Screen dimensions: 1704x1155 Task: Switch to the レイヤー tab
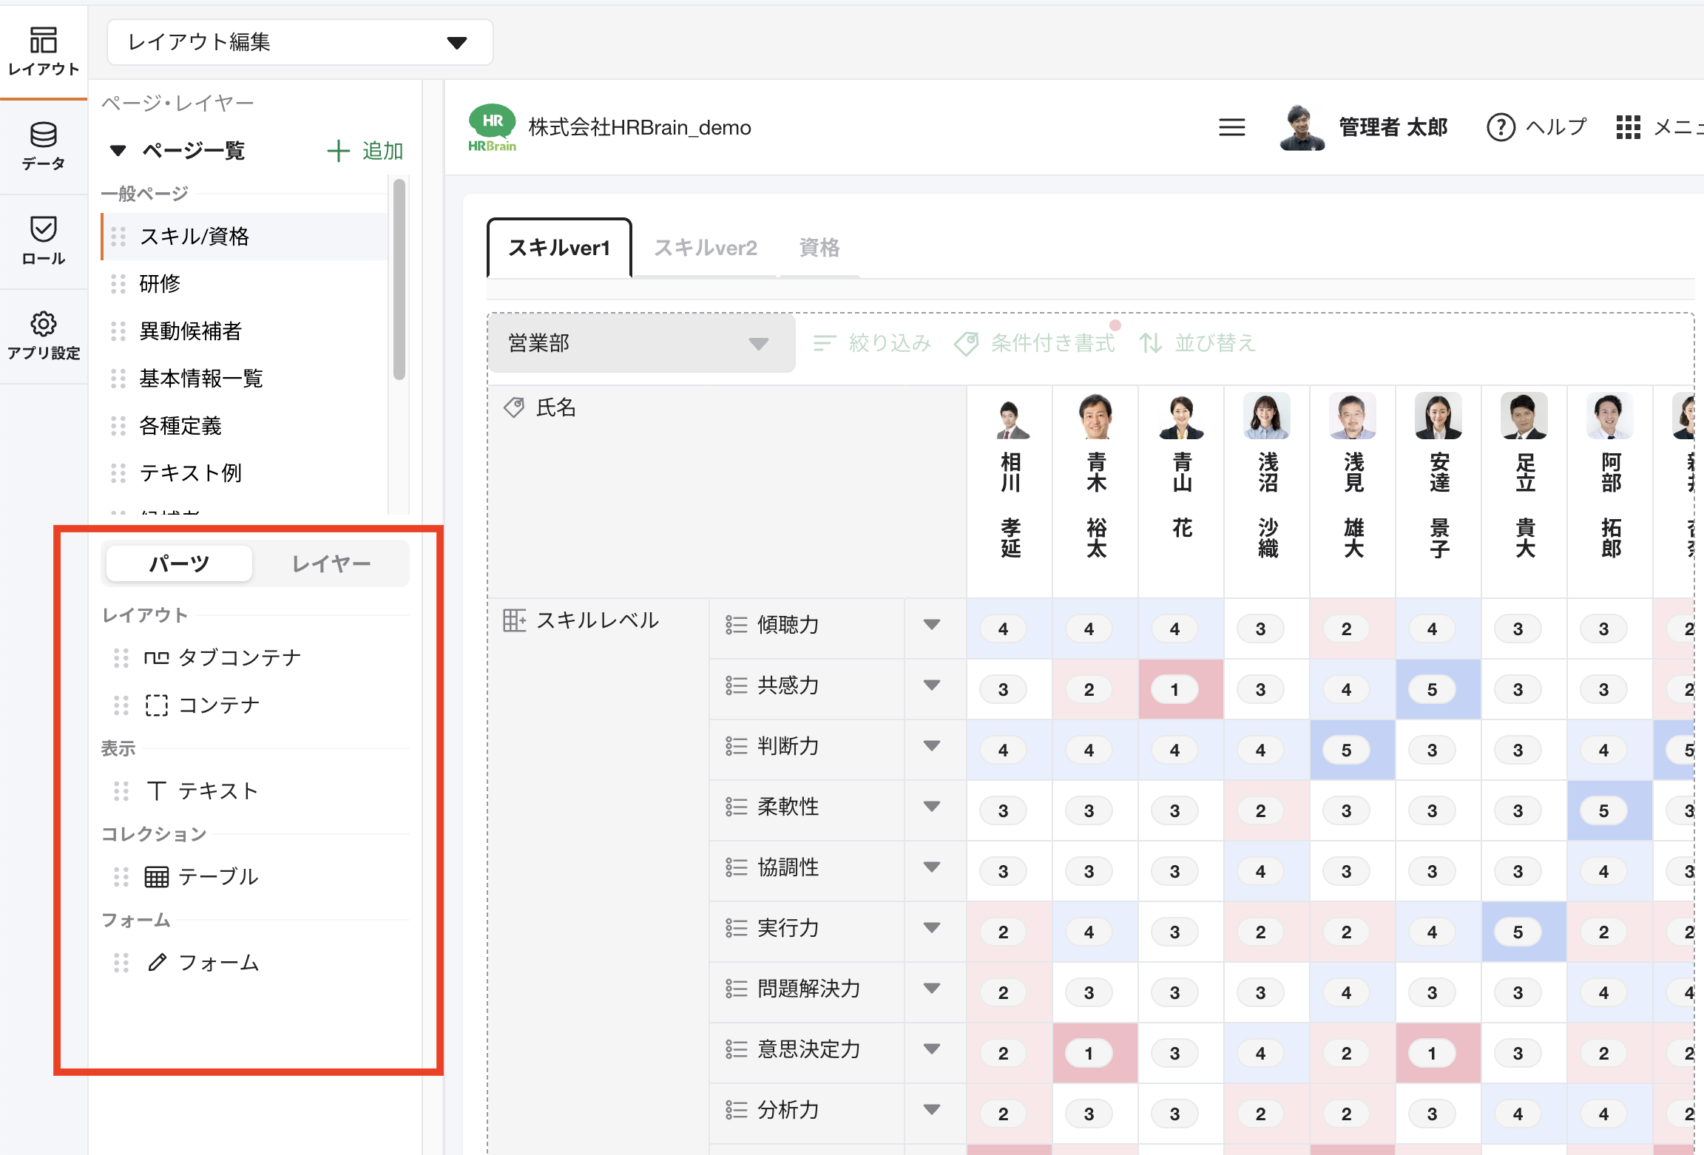pyautogui.click(x=332, y=563)
